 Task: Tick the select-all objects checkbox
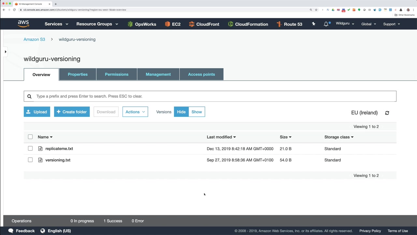pyautogui.click(x=30, y=137)
